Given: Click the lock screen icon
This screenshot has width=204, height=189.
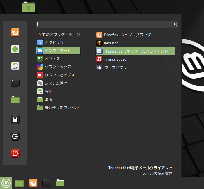Looking at the screenshot, I should click(x=15, y=120).
